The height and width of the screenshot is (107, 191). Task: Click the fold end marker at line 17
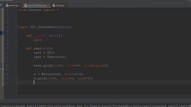tap(17, 78)
